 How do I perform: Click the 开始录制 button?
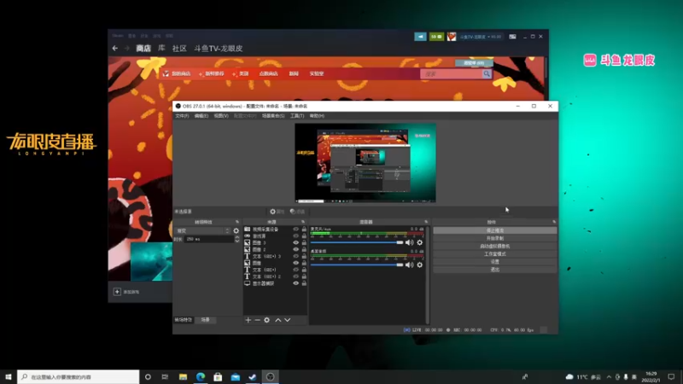tap(495, 239)
